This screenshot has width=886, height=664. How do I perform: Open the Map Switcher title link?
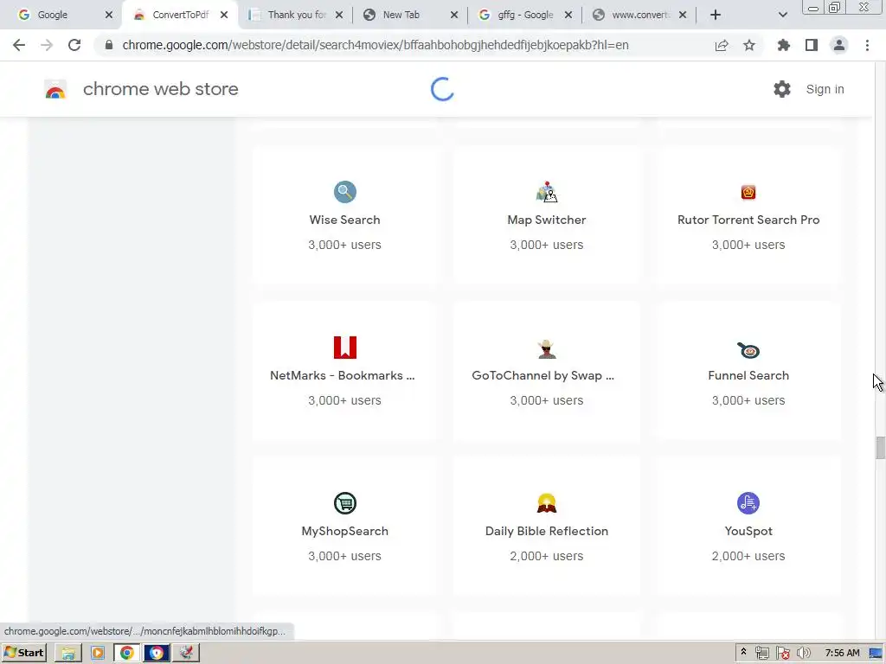[547, 220]
